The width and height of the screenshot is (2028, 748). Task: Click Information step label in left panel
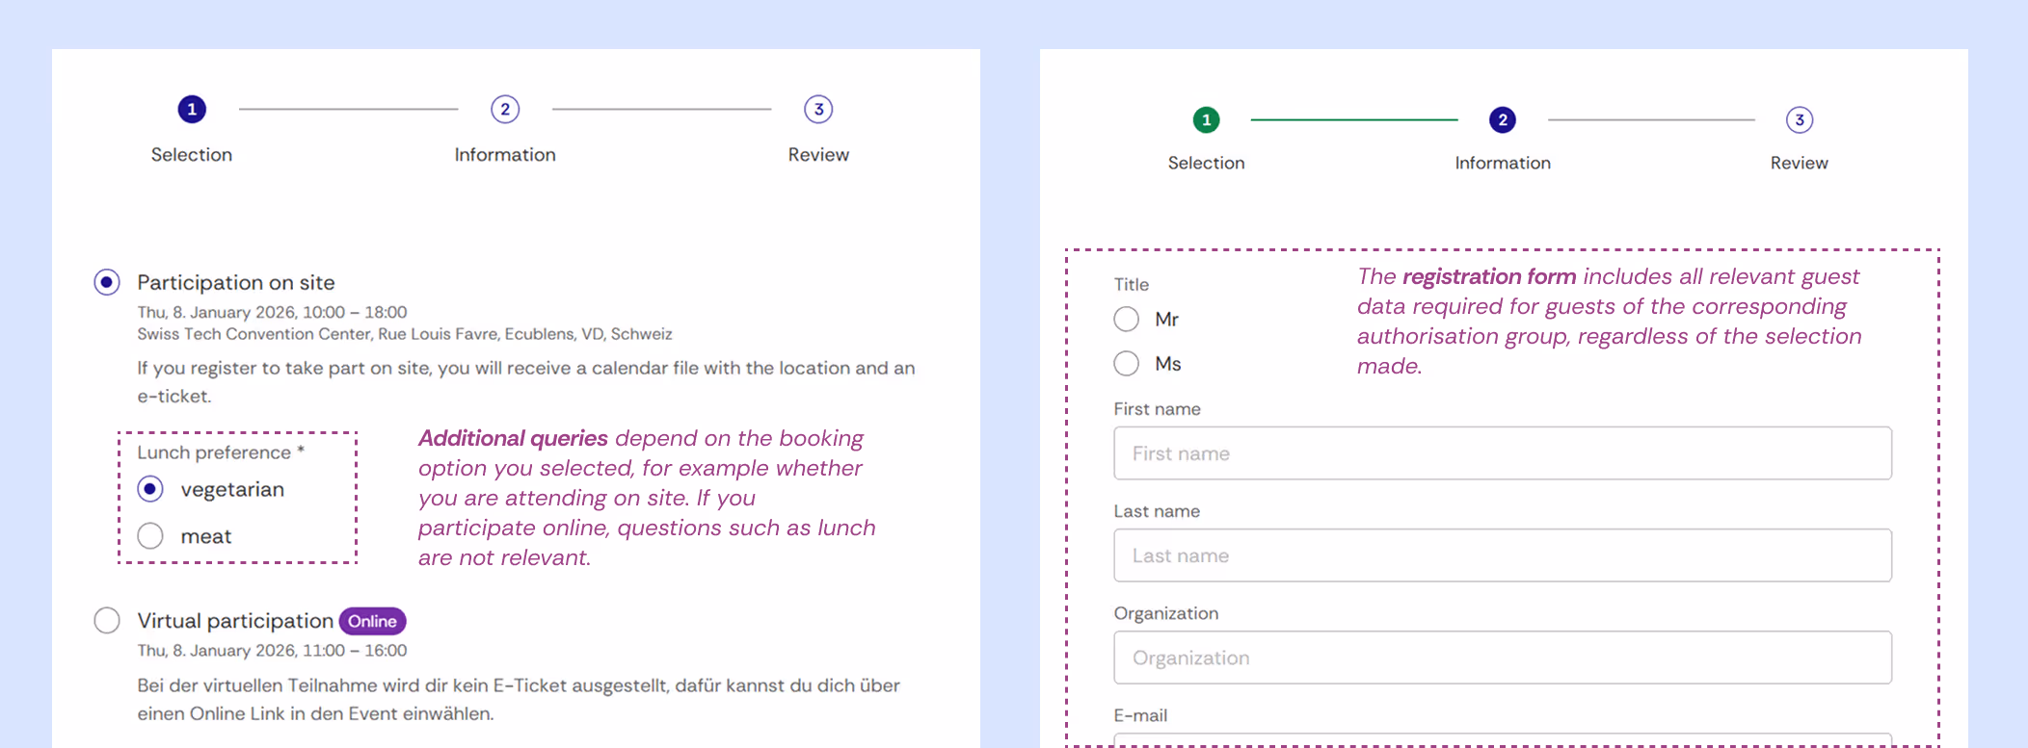505,154
